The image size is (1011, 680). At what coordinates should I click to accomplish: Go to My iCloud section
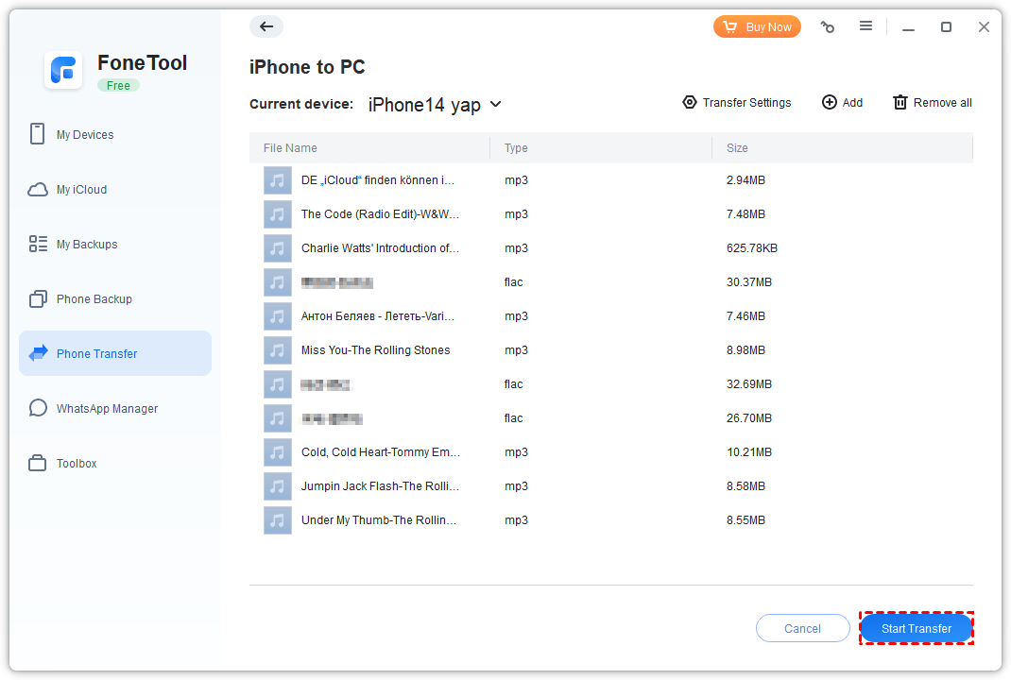81,190
